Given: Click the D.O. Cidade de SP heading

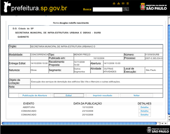Looking at the screenshot, I should click(x=23, y=29).
